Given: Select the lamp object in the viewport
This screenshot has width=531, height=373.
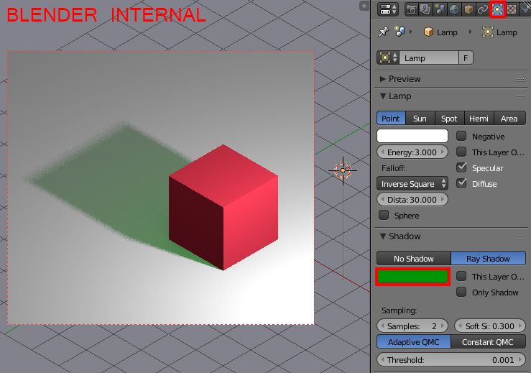Looking at the screenshot, I should (343, 170).
